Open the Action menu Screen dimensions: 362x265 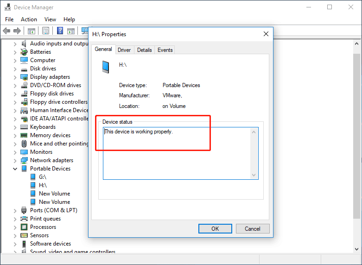tap(29, 19)
